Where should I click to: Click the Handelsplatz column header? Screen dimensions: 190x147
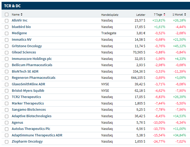[110, 15]
